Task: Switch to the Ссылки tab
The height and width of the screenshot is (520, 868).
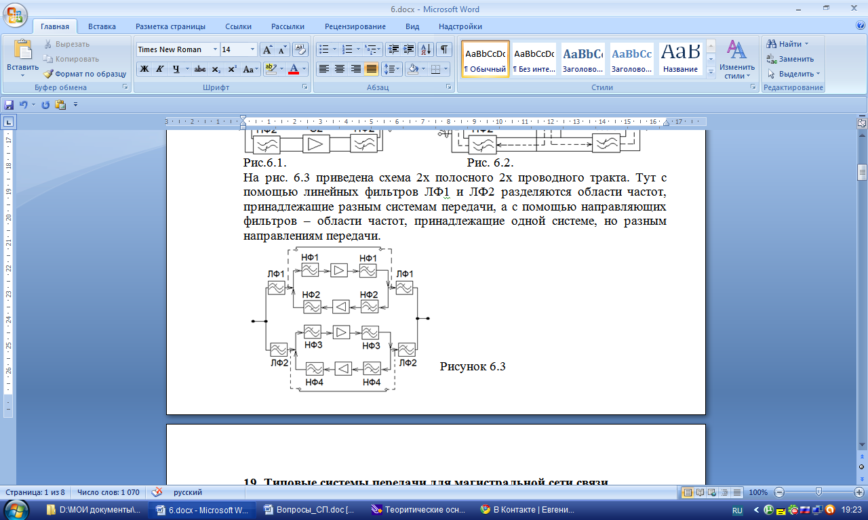Action: [239, 26]
